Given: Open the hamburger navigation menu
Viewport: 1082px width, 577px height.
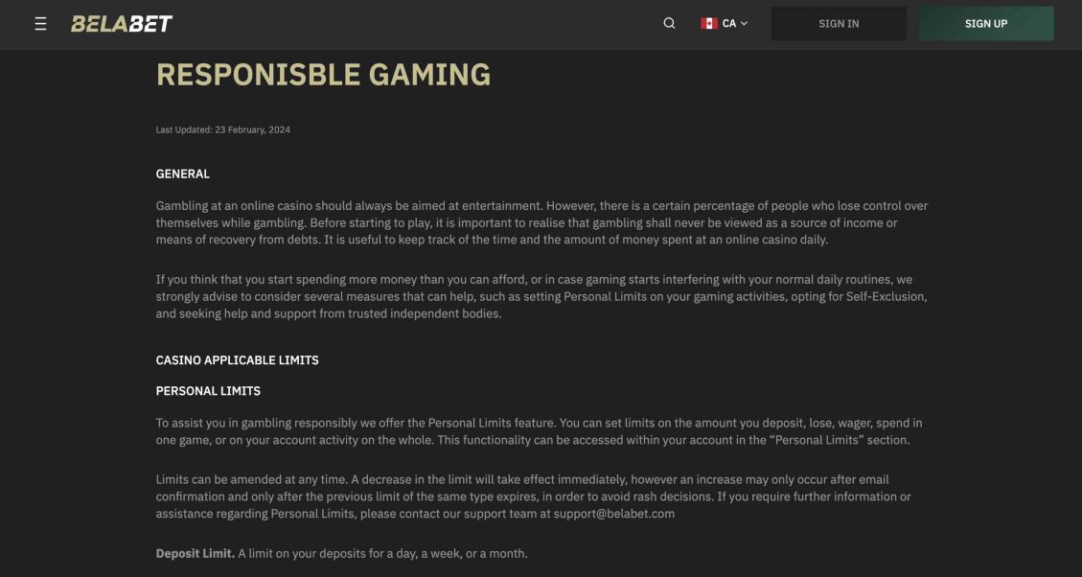Looking at the screenshot, I should 40,23.
